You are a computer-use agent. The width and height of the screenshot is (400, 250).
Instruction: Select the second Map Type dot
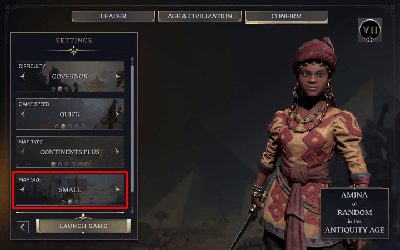pos(60,164)
